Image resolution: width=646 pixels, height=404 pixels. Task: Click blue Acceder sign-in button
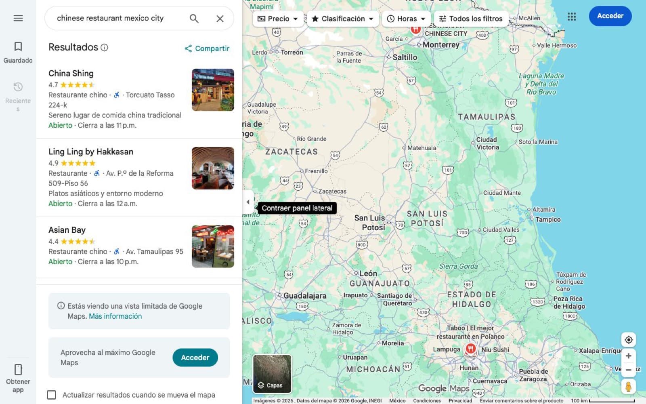coord(610,16)
